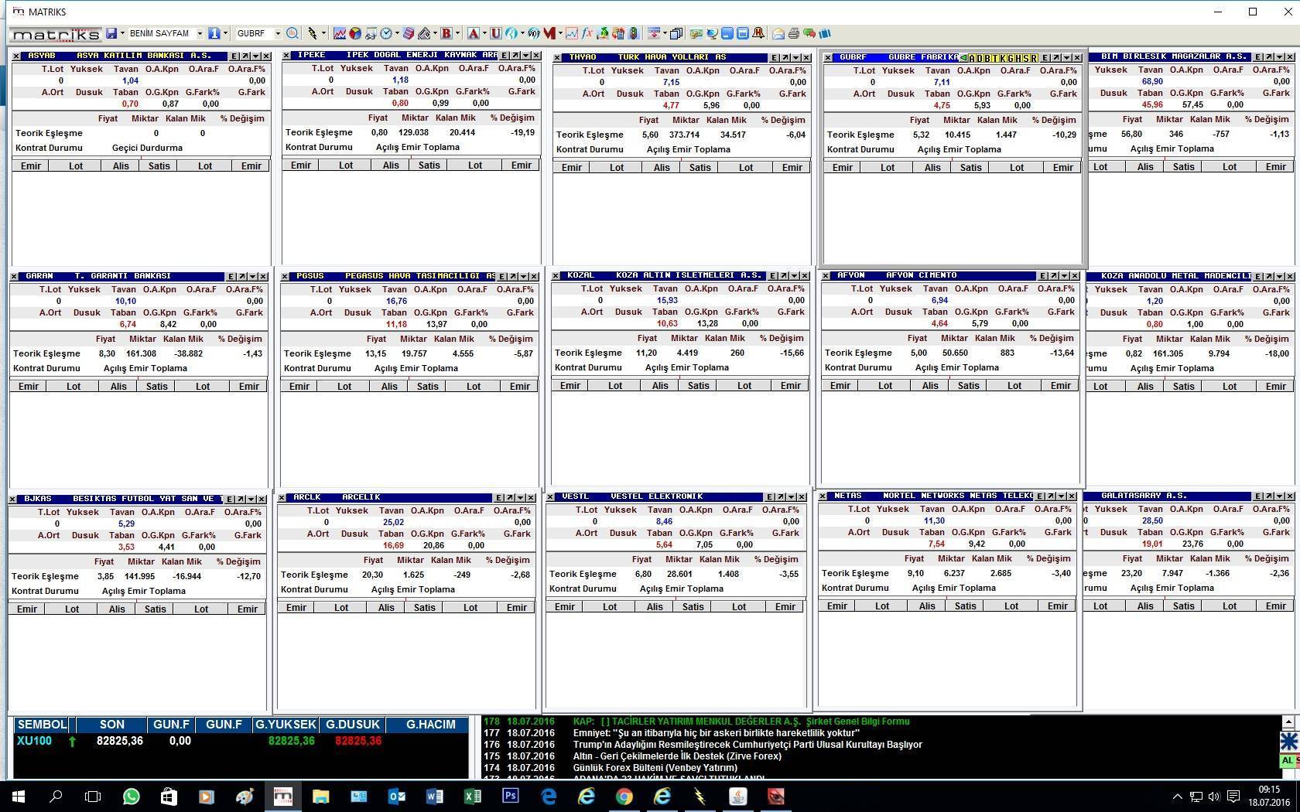
Task: Expand the GUBRF symbol dropdown
Action: click(x=277, y=33)
